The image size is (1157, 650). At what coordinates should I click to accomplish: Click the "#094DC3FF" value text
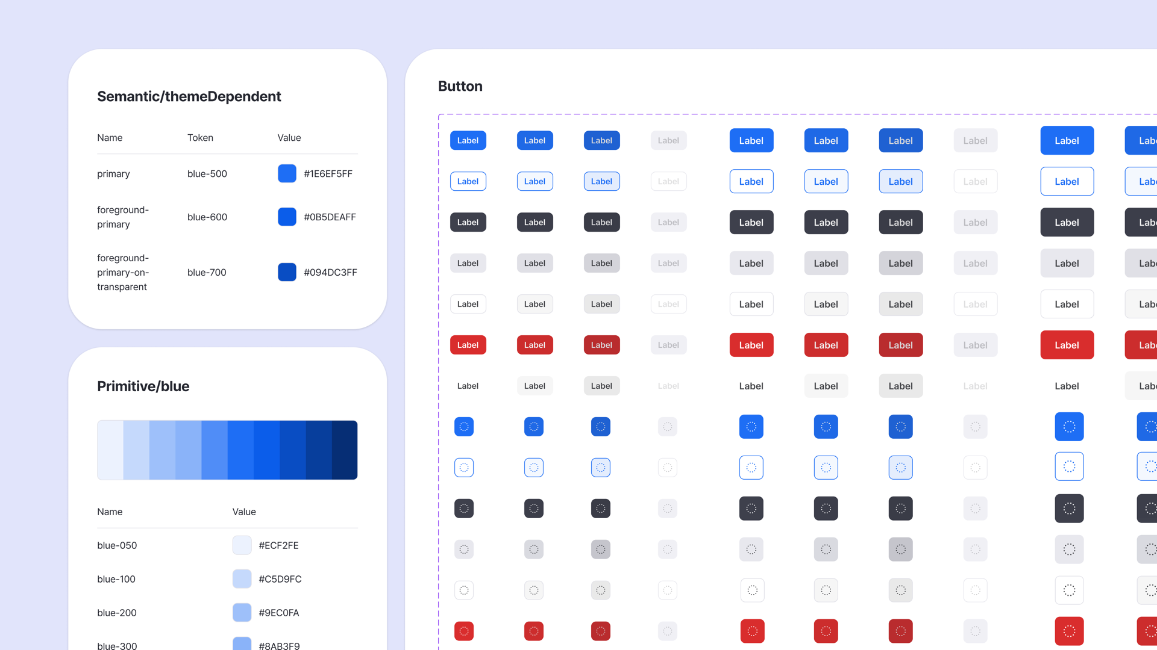pos(331,273)
